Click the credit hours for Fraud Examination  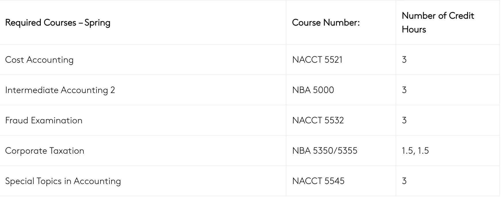coord(404,120)
